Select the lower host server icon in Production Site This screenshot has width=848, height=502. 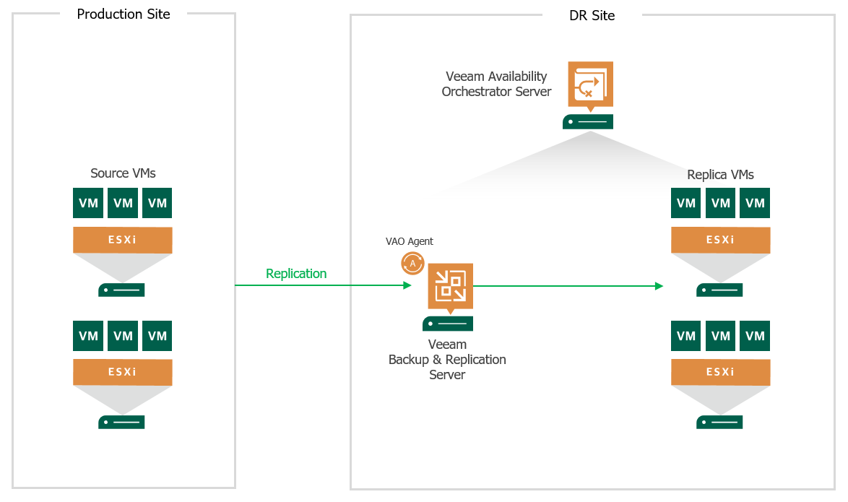121,422
